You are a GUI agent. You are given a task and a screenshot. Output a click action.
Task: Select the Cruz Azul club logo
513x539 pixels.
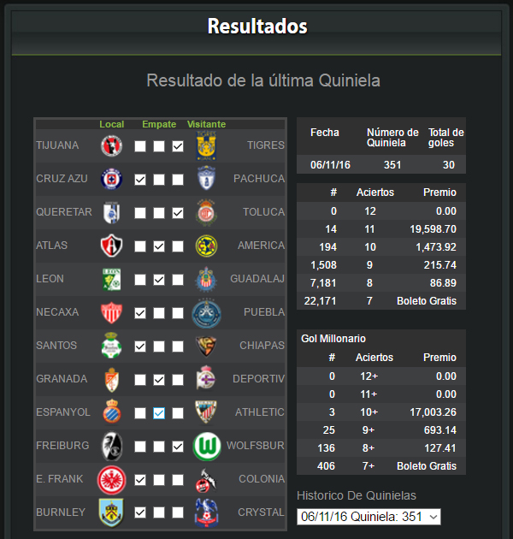[111, 179]
